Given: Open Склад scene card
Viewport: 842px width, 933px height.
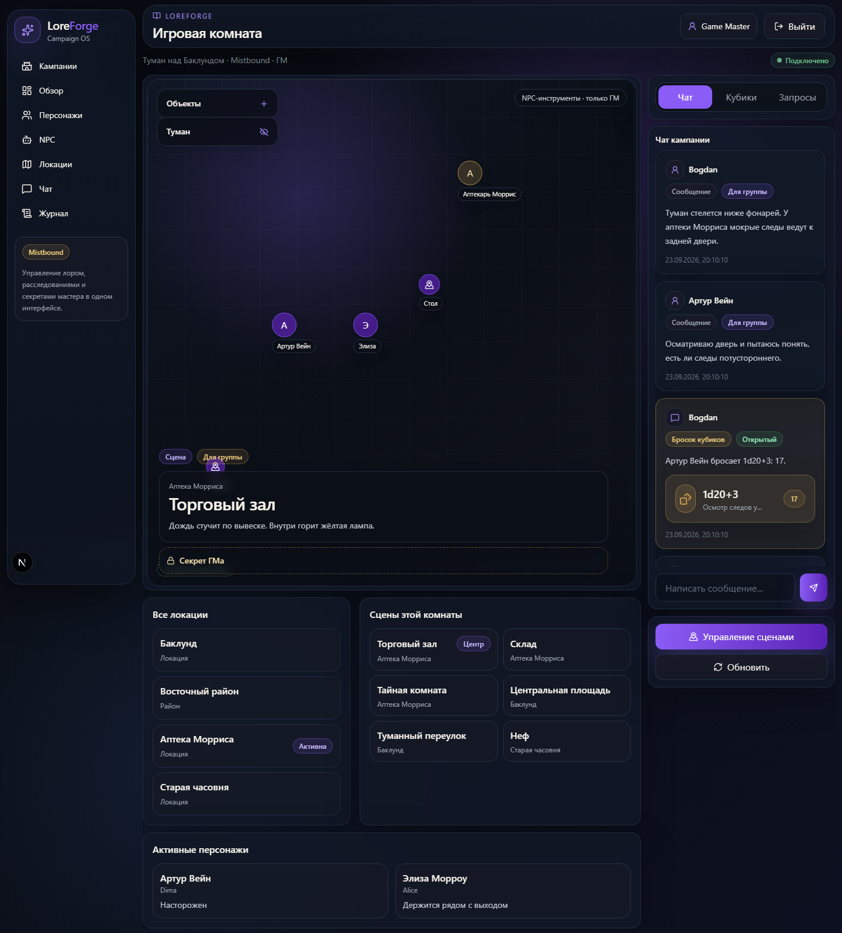Looking at the screenshot, I should click(x=567, y=649).
